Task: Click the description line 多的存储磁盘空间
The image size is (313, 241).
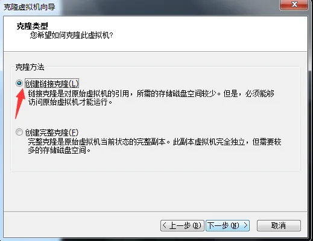Action: click(59, 150)
